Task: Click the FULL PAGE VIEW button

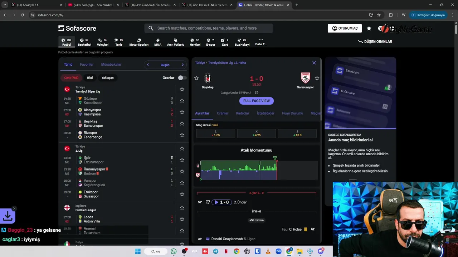Action: point(257,101)
